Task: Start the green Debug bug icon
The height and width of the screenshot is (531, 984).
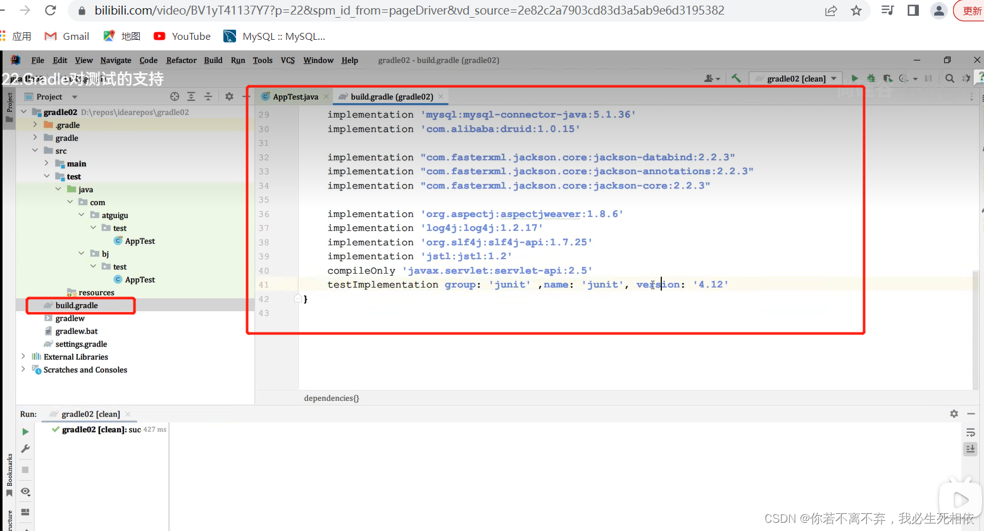Action: point(871,78)
